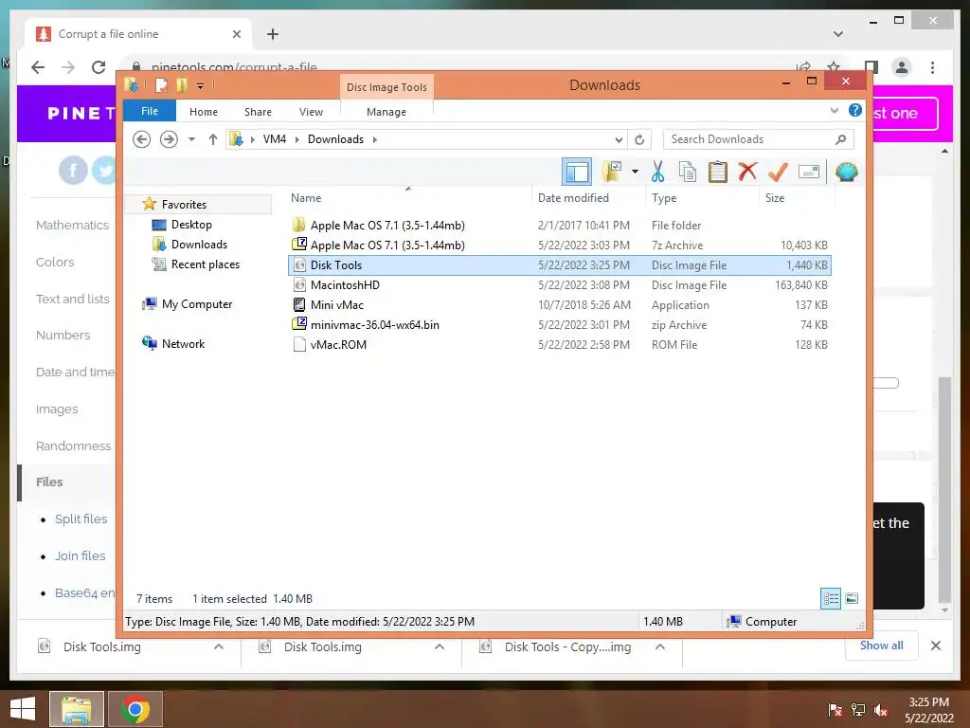Sort by the Type column header
Screen dimensions: 970x728
coord(702,198)
